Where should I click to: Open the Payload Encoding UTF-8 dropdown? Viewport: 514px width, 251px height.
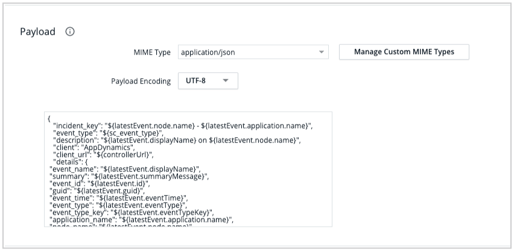208,81
